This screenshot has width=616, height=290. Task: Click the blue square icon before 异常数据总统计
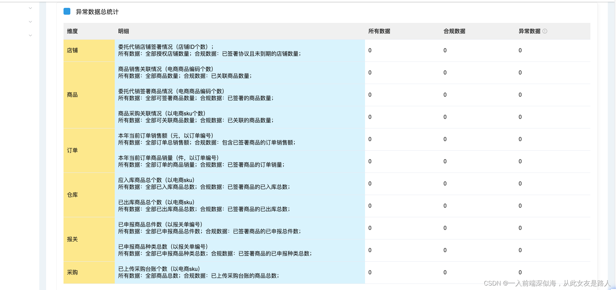pos(67,12)
